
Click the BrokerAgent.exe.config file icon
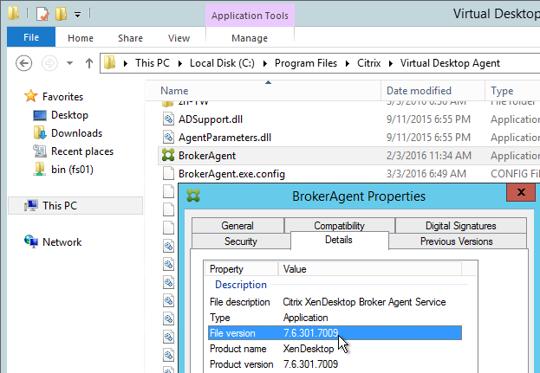click(168, 174)
